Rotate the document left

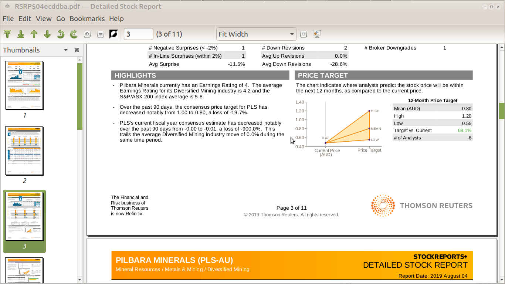[x=61, y=34]
